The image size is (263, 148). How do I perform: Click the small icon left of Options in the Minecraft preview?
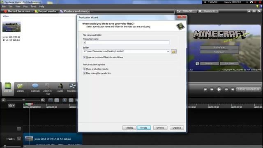click(x=197, y=63)
